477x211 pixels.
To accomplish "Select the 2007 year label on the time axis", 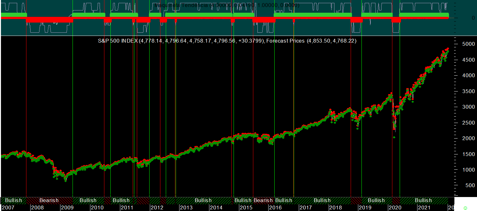I will pyautogui.click(x=8, y=208).
